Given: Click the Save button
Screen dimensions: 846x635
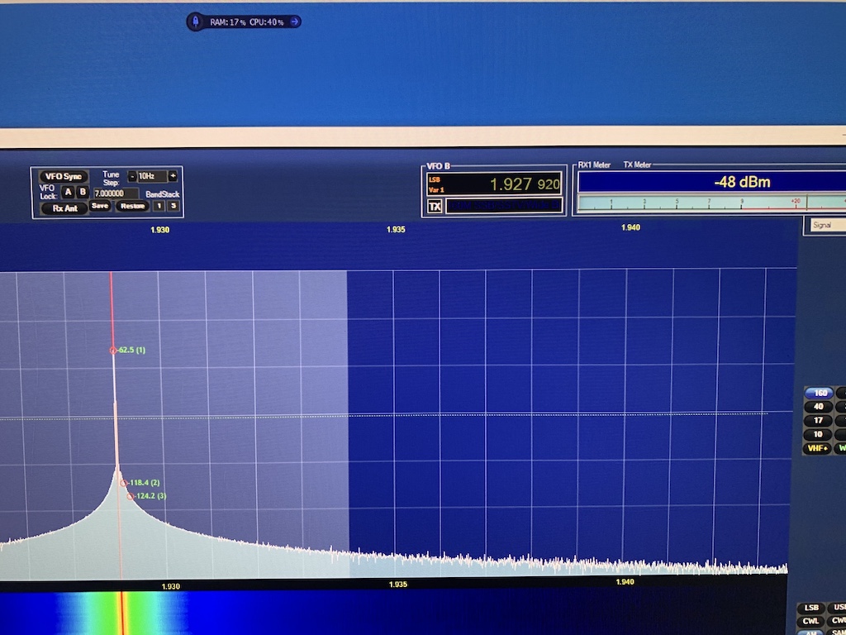Looking at the screenshot, I should [x=100, y=206].
